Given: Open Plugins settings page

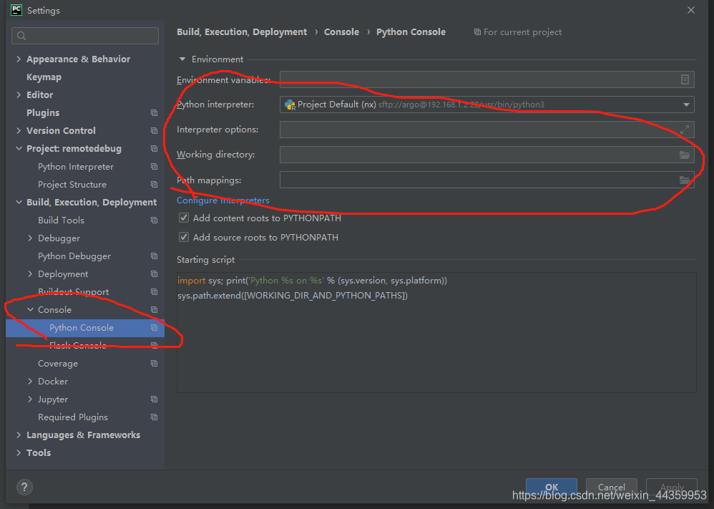Looking at the screenshot, I should pyautogui.click(x=43, y=112).
